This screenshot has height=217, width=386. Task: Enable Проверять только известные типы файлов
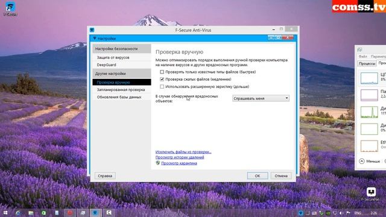[162, 72]
